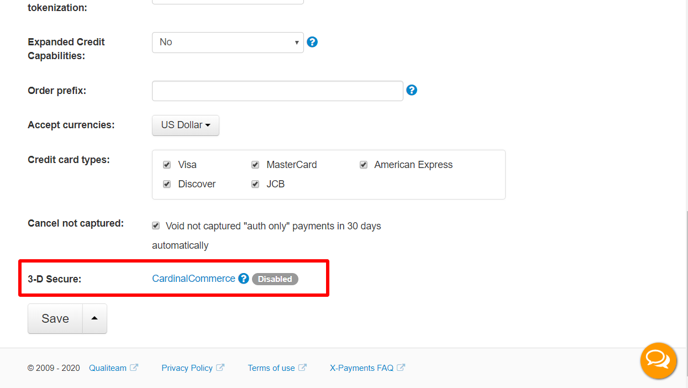
Task: Open the CardinalCommerce link
Action: click(193, 279)
